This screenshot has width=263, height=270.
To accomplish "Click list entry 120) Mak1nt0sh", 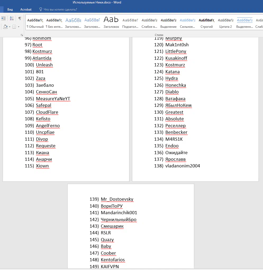I will point(171,45).
